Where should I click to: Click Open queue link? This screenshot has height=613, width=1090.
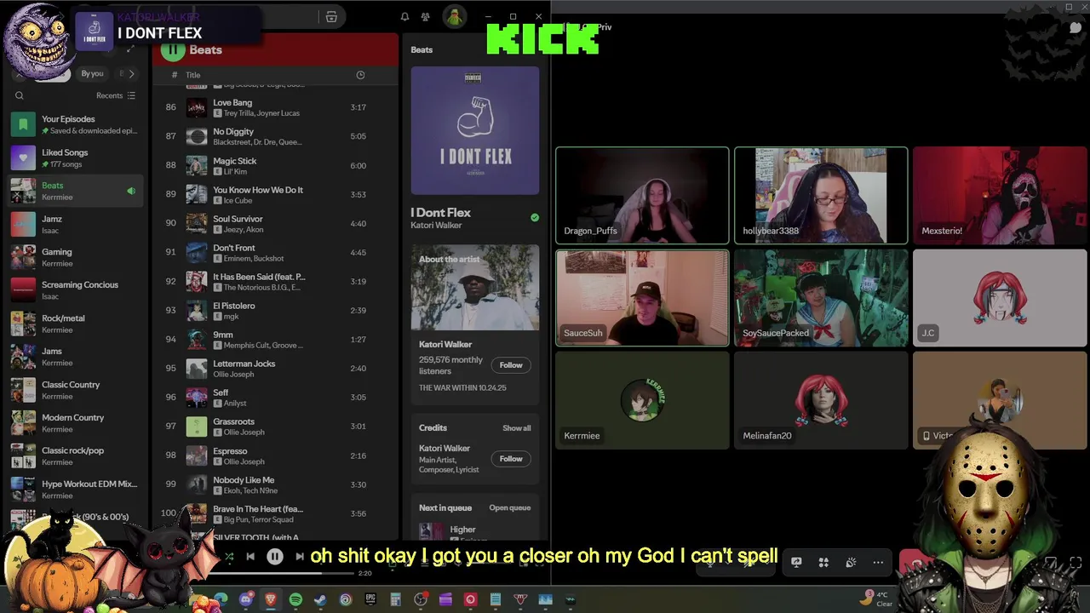click(x=509, y=507)
